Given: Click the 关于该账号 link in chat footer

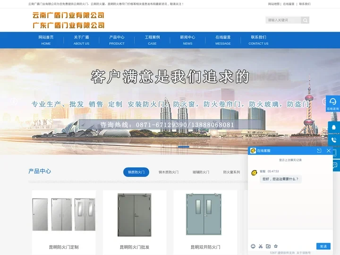Looking at the screenshot, I should 304,253.
